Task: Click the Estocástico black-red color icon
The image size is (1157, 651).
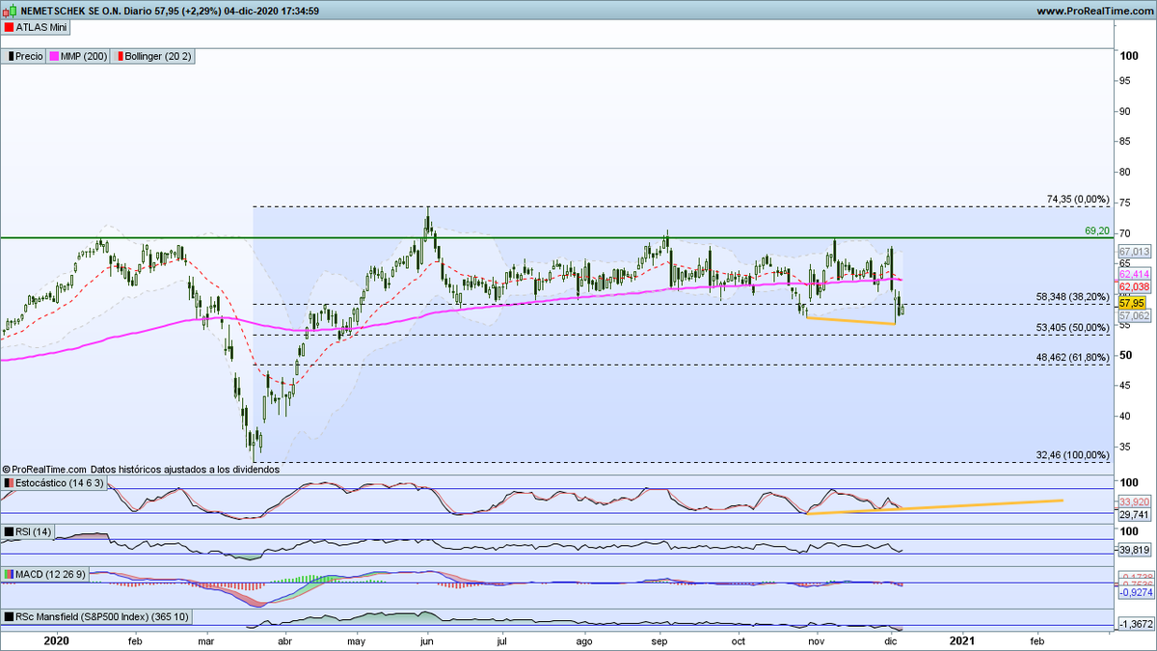Action: coord(10,482)
